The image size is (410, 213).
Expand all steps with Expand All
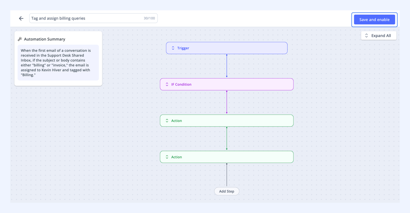pyautogui.click(x=378, y=36)
